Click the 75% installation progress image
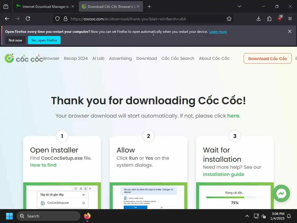The image size is (297, 223). pyautogui.click(x=235, y=196)
